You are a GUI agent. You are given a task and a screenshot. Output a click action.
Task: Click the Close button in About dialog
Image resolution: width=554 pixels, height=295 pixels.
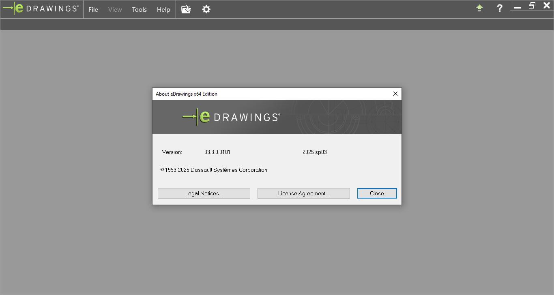click(x=377, y=193)
